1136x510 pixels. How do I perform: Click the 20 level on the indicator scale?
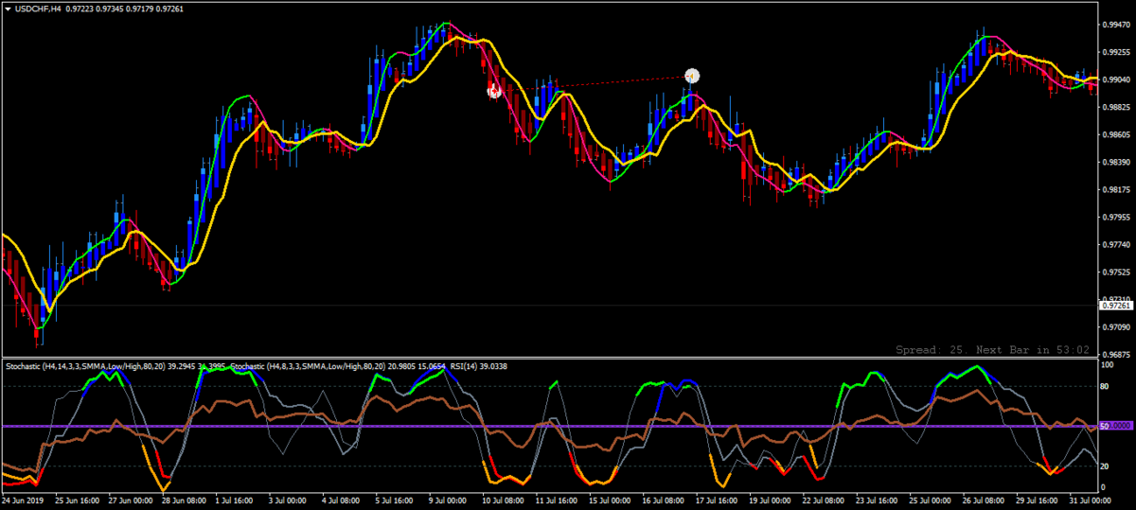1107,466
